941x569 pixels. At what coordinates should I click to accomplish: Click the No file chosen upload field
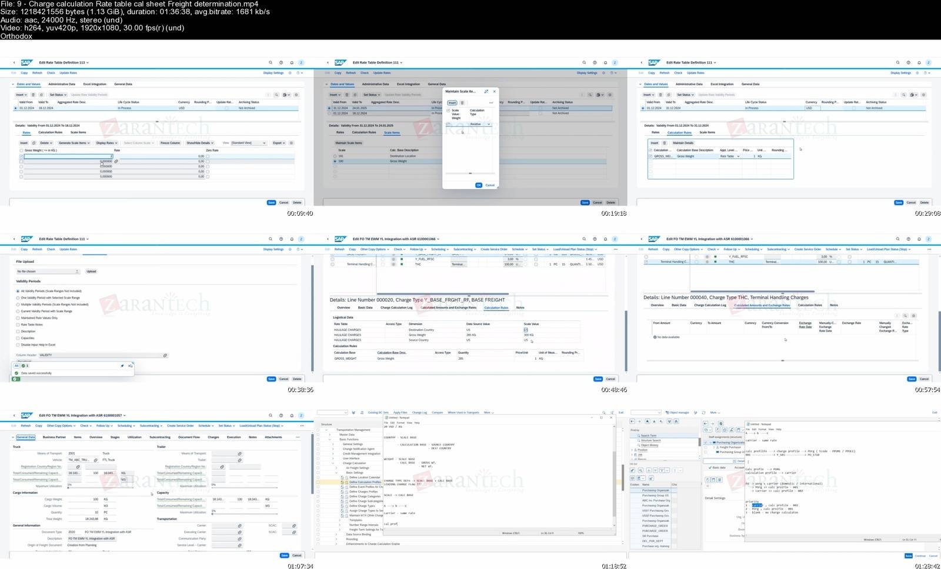pos(48,272)
